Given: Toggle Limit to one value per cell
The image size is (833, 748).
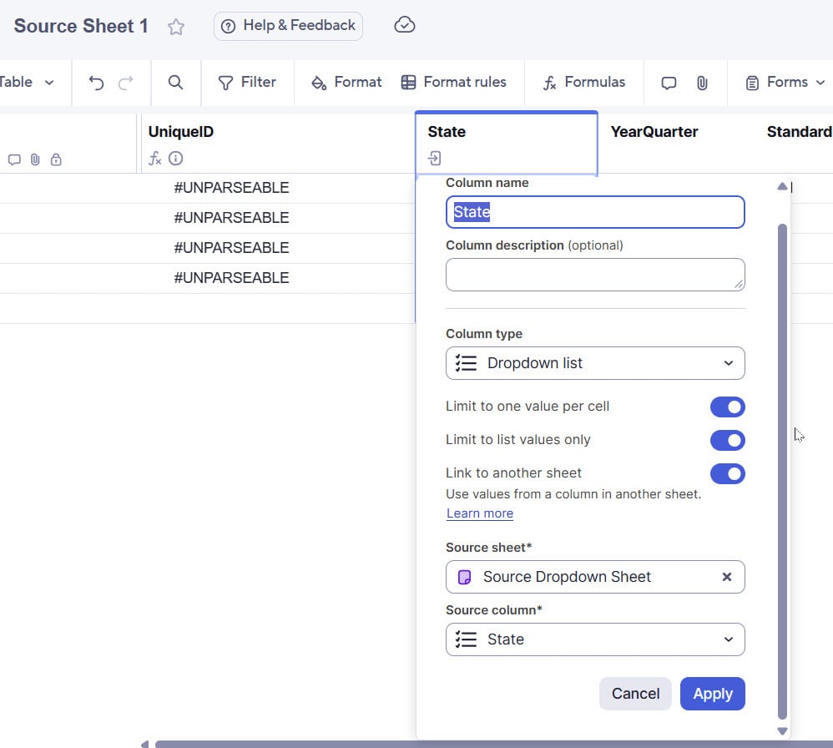Looking at the screenshot, I should pos(727,407).
